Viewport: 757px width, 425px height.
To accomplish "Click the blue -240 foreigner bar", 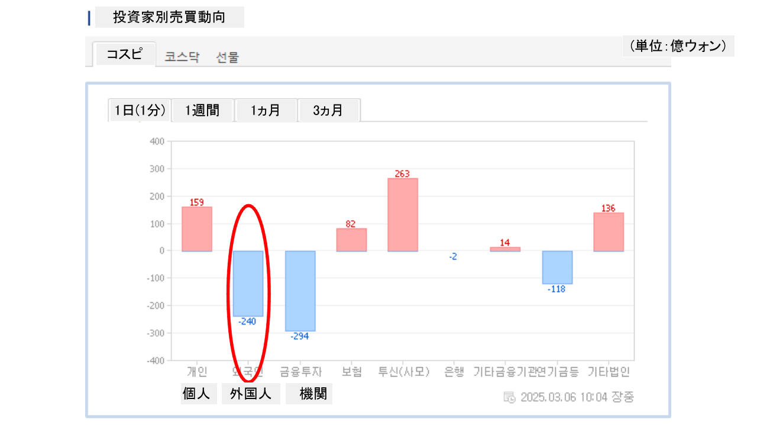I will point(248,283).
